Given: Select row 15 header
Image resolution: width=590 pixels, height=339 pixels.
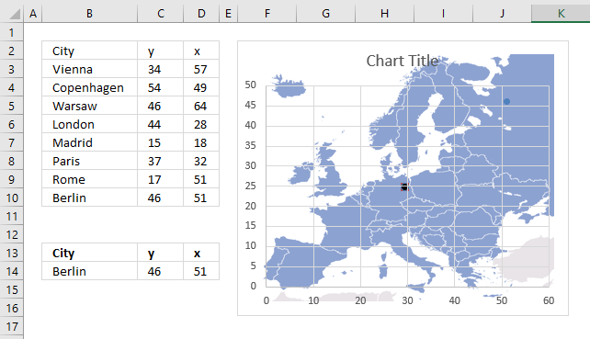Looking at the screenshot, I should pyautogui.click(x=12, y=289).
